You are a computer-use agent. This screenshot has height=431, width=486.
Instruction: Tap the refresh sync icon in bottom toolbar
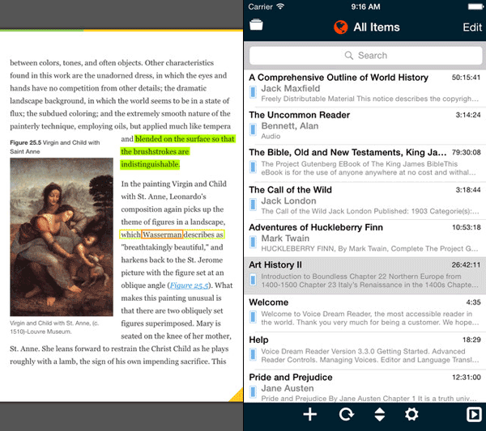tap(346, 415)
